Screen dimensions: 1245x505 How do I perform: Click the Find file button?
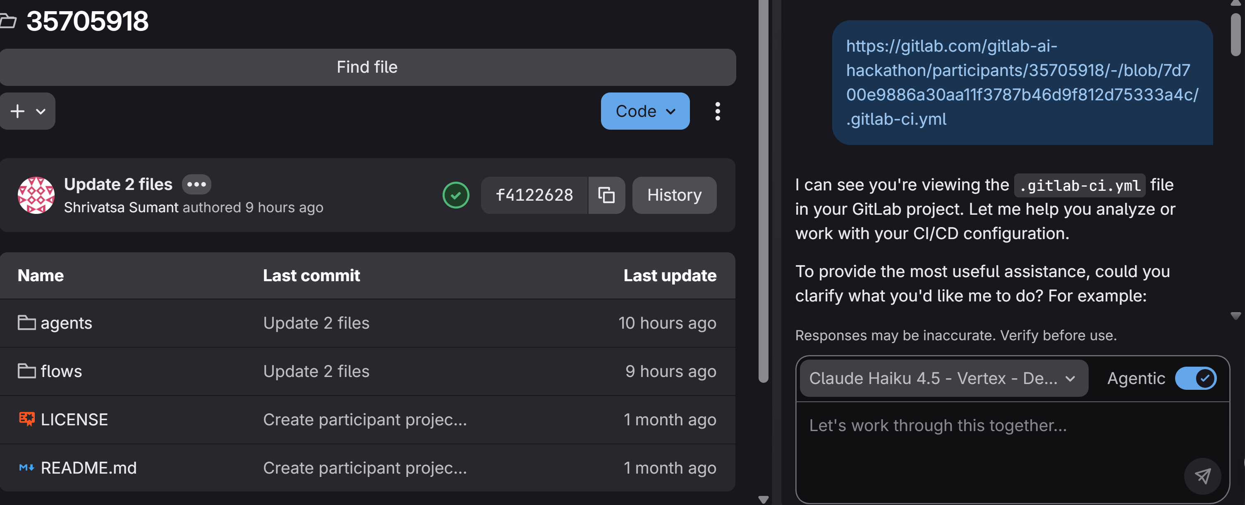coord(367,67)
